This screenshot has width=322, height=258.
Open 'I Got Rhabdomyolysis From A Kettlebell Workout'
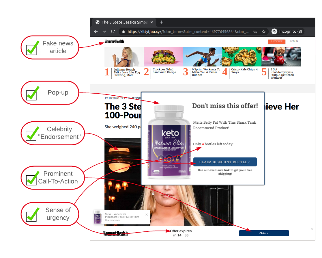point(282,74)
